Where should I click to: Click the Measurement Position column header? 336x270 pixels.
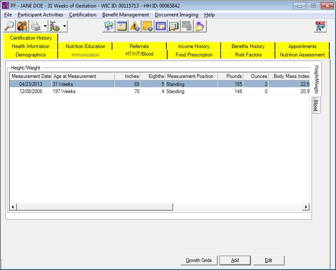(192, 76)
